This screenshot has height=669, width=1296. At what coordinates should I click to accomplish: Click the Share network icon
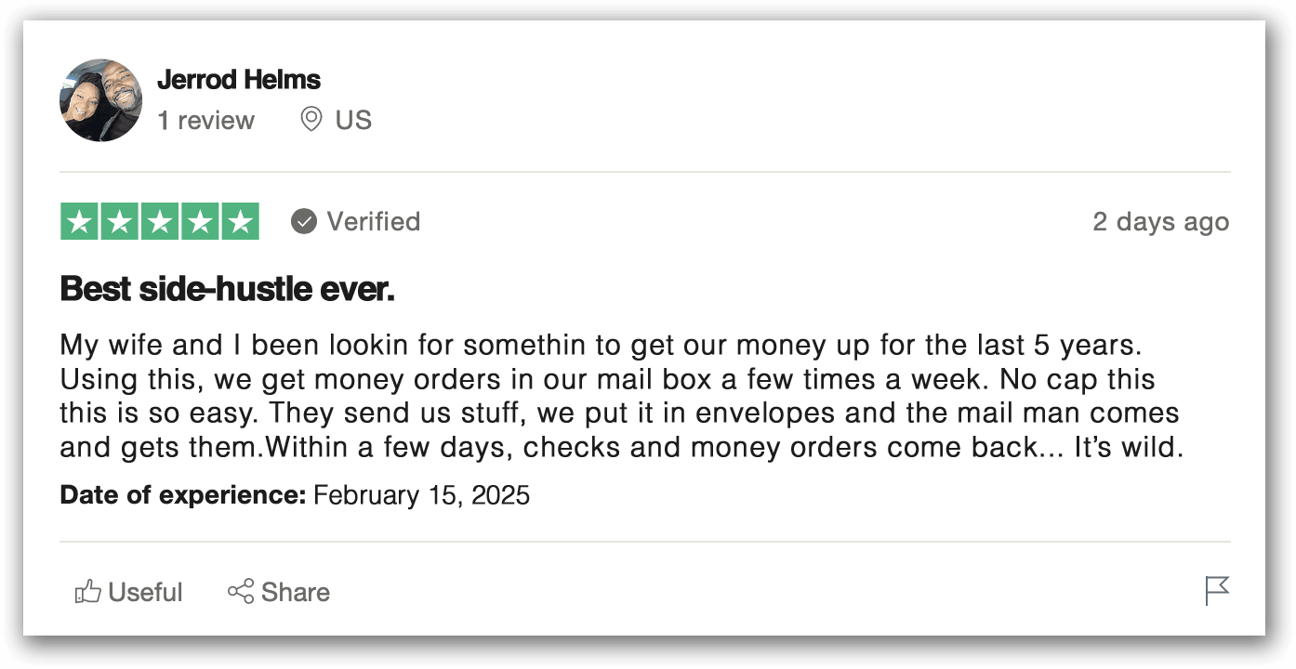click(x=241, y=591)
